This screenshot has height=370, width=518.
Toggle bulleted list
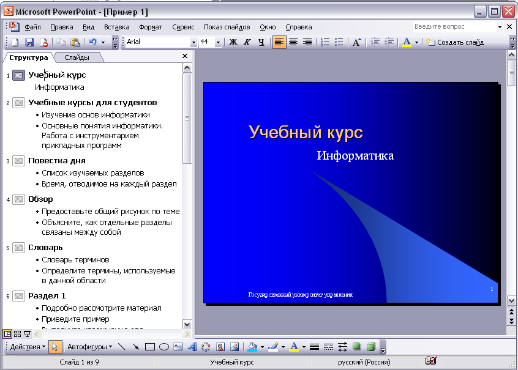coord(339,42)
